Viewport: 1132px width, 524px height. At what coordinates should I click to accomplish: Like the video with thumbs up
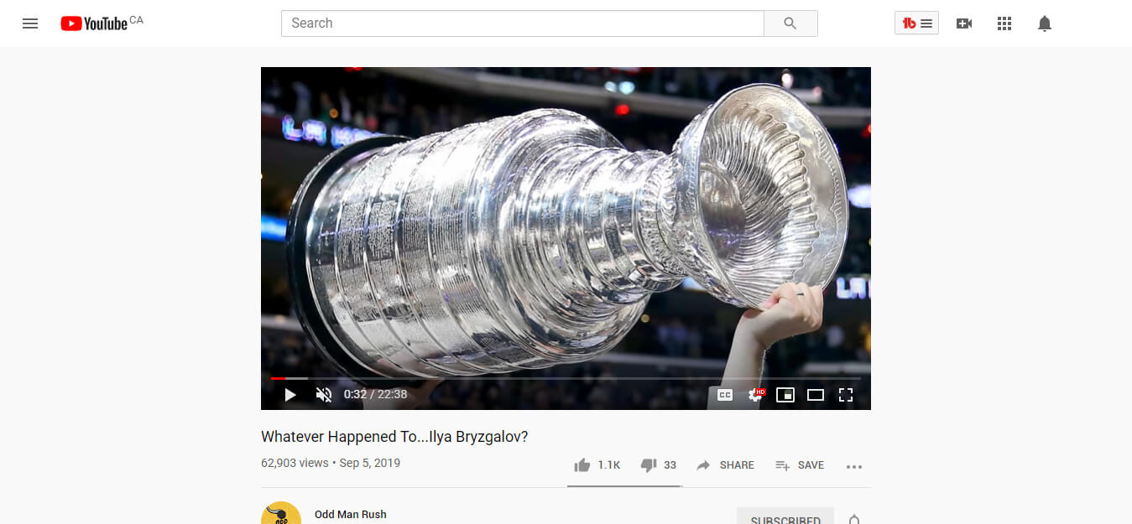click(x=597, y=464)
